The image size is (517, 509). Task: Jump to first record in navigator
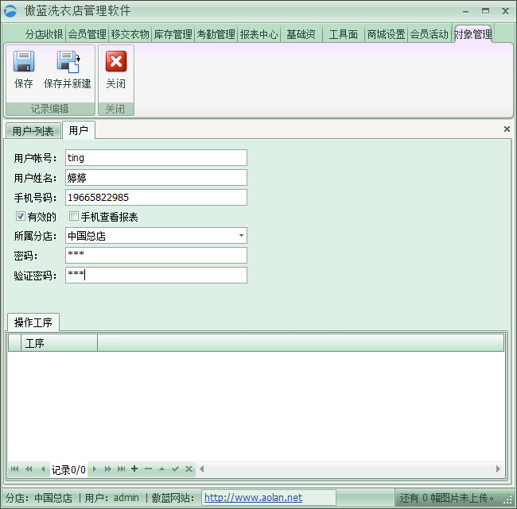15,469
